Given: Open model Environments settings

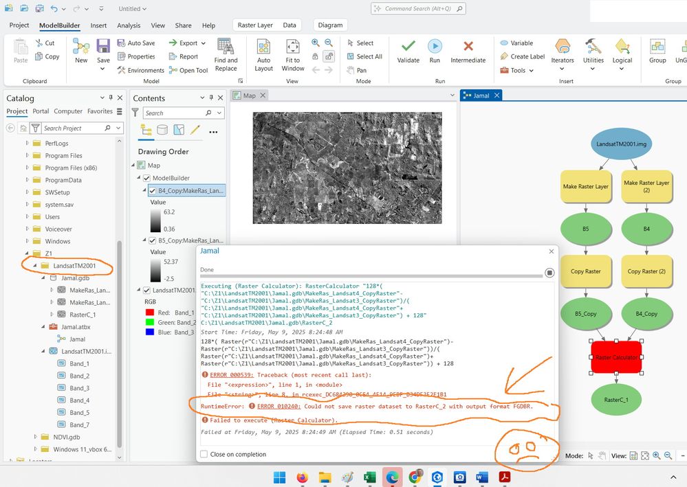Looking at the screenshot, I should click(141, 70).
